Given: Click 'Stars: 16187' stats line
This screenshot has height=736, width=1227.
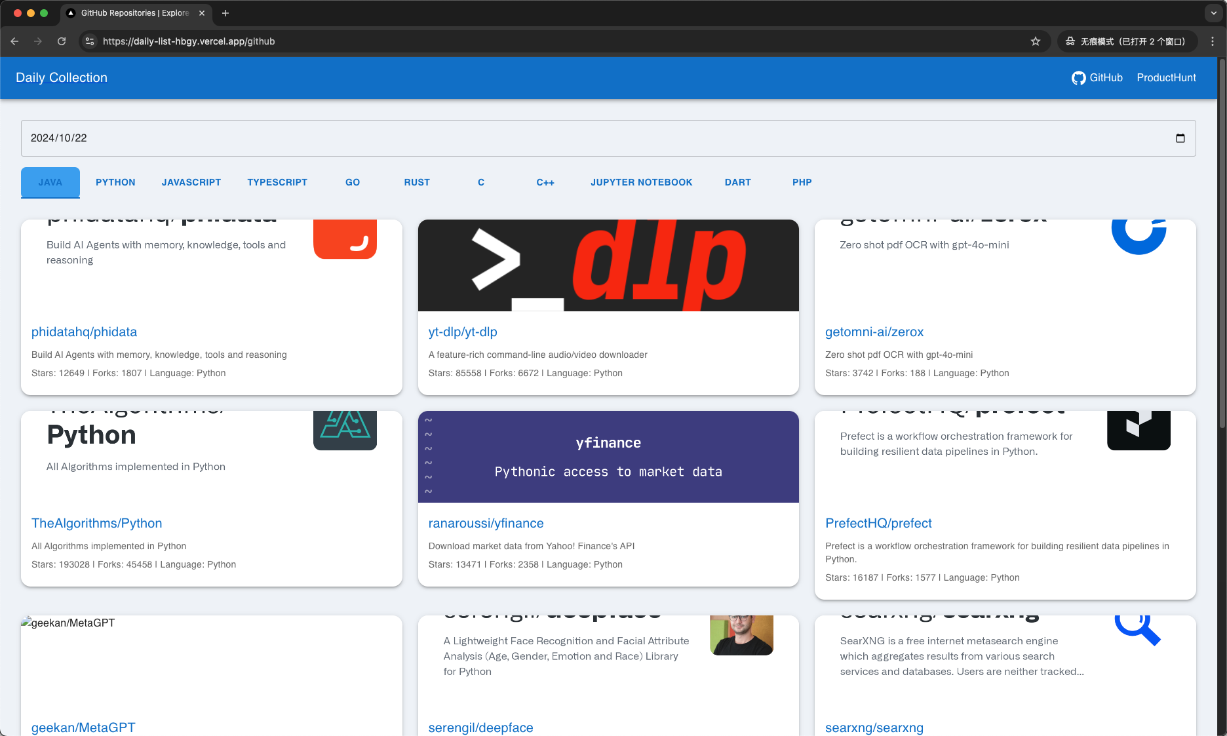Looking at the screenshot, I should click(x=922, y=578).
